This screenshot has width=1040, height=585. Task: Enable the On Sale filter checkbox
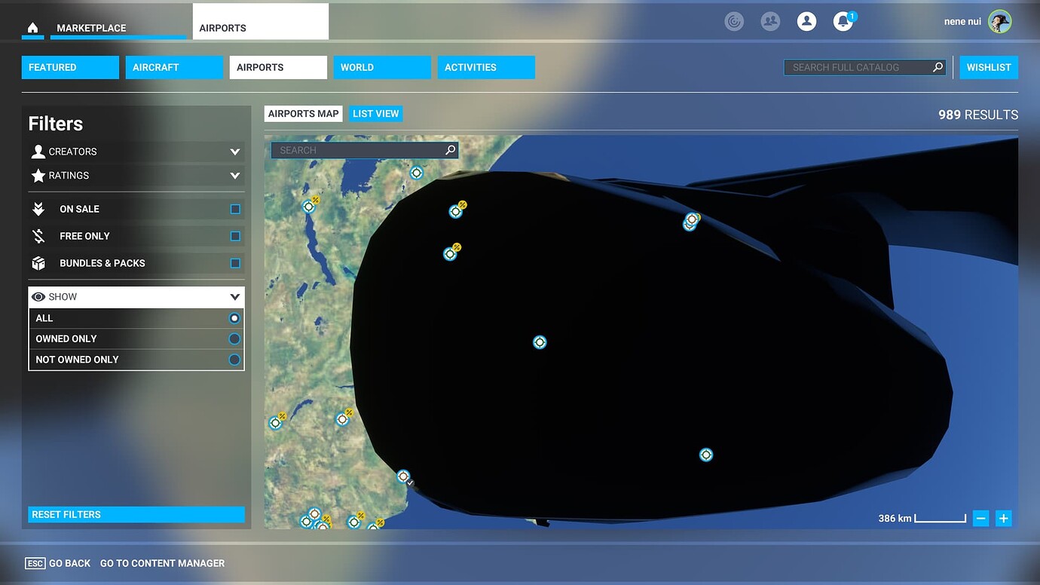point(236,209)
